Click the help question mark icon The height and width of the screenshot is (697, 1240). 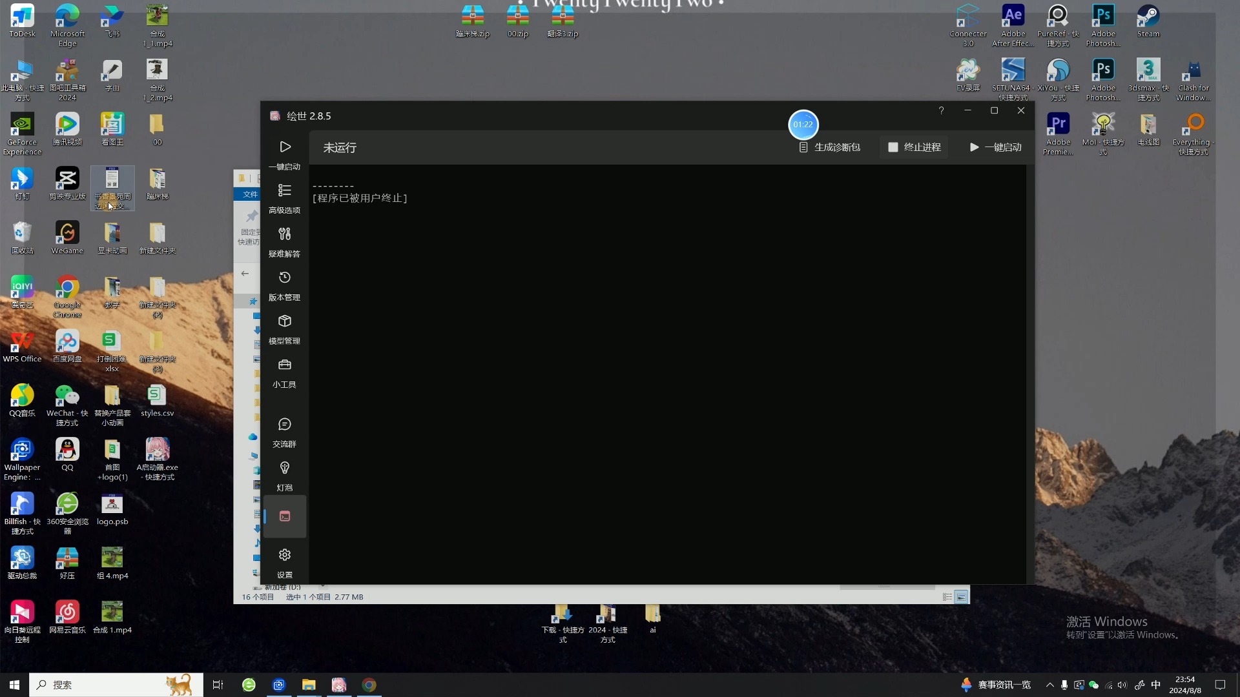click(941, 111)
